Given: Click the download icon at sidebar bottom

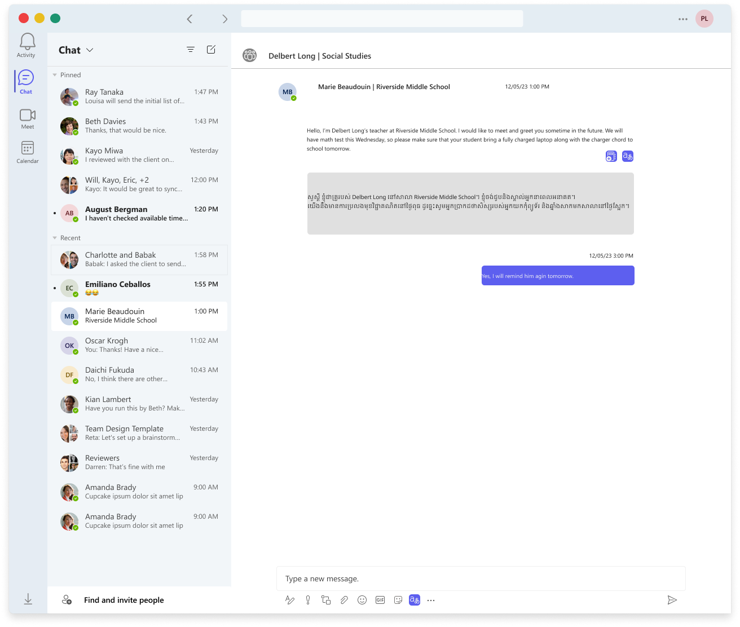Looking at the screenshot, I should 28,599.
